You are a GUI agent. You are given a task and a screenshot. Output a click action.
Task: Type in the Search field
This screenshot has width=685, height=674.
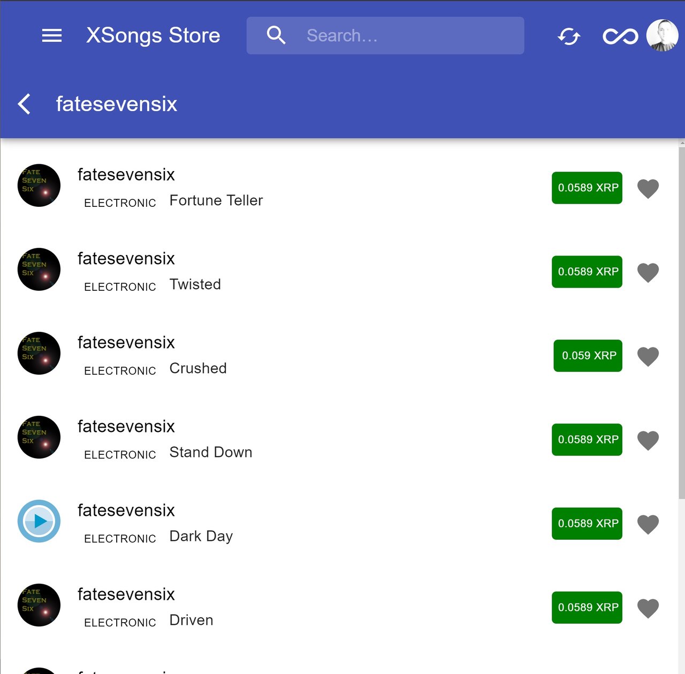407,36
